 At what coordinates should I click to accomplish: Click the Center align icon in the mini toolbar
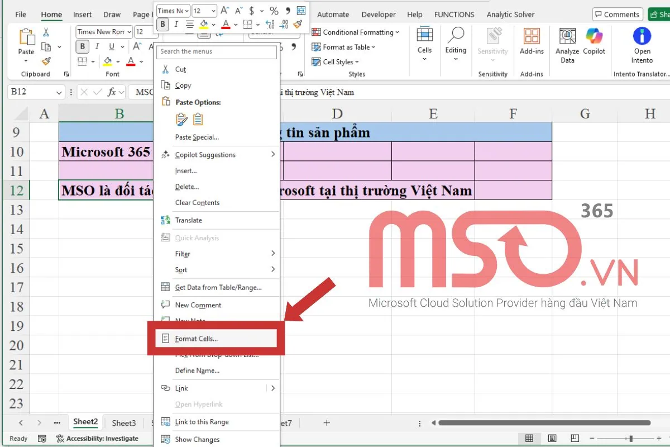click(x=190, y=24)
